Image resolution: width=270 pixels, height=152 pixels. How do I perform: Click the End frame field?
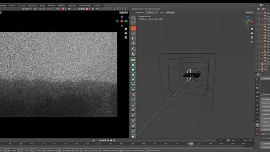point(248,140)
